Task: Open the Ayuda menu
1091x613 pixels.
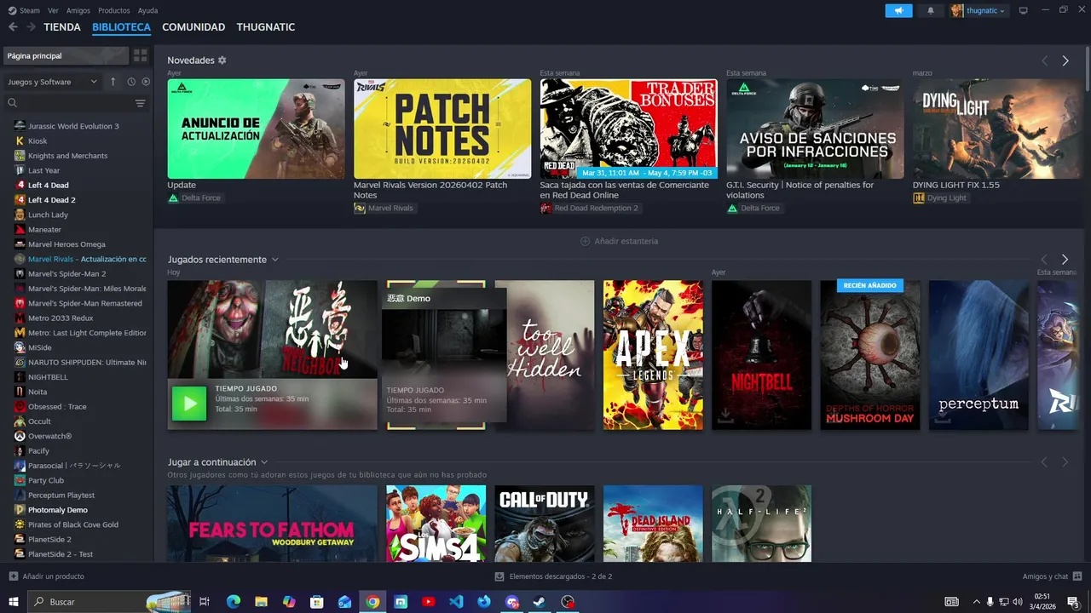Action: [x=147, y=10]
